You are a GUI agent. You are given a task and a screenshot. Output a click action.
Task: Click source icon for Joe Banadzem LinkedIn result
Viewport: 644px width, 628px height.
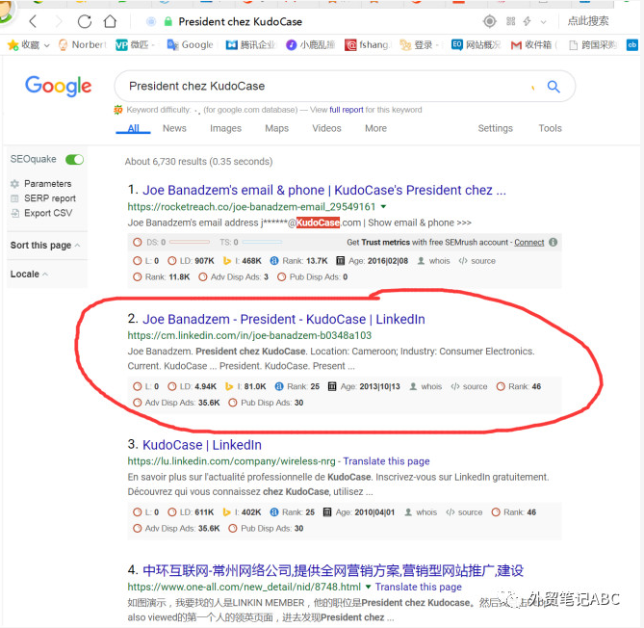[x=454, y=387]
